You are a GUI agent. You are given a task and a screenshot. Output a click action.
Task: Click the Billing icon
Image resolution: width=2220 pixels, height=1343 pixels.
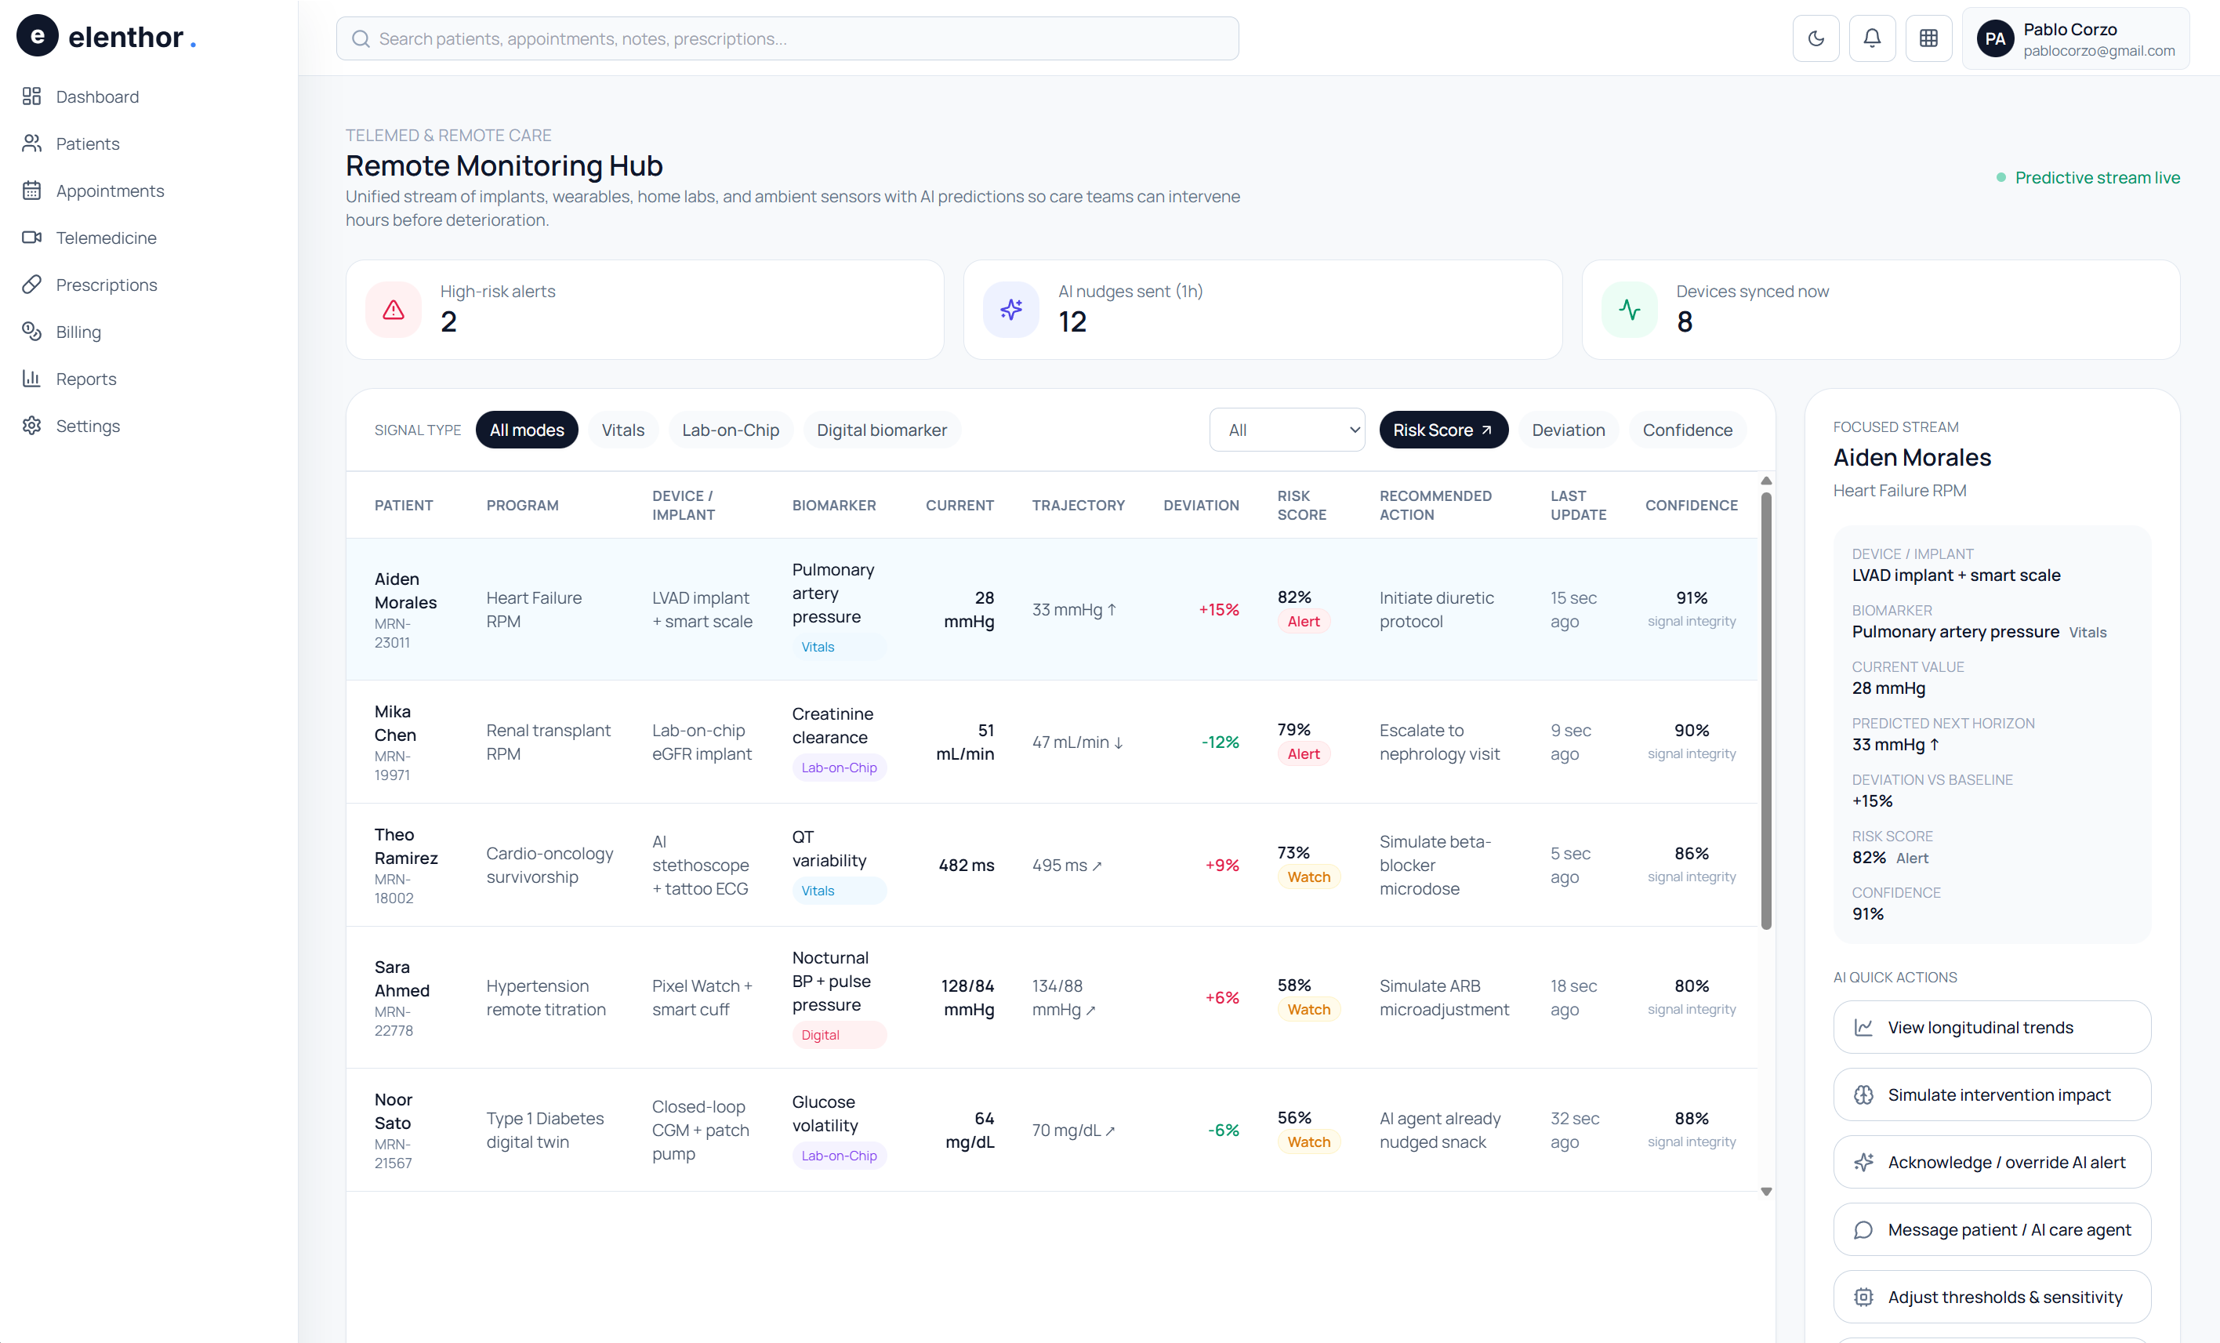(x=31, y=332)
